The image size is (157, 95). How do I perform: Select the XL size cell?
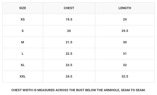pos(23,65)
